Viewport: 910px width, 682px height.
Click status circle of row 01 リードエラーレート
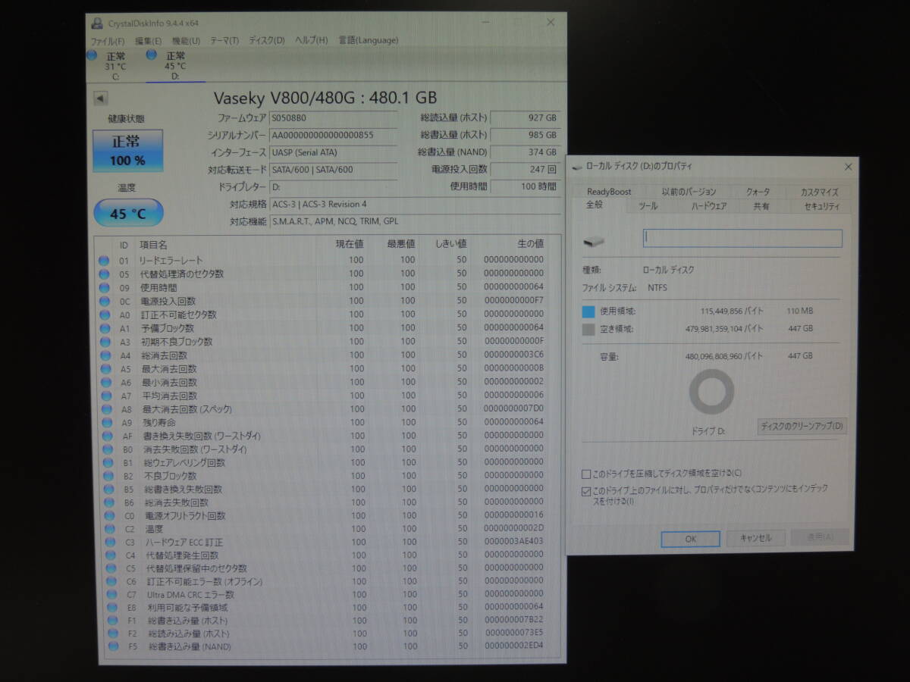tap(104, 261)
